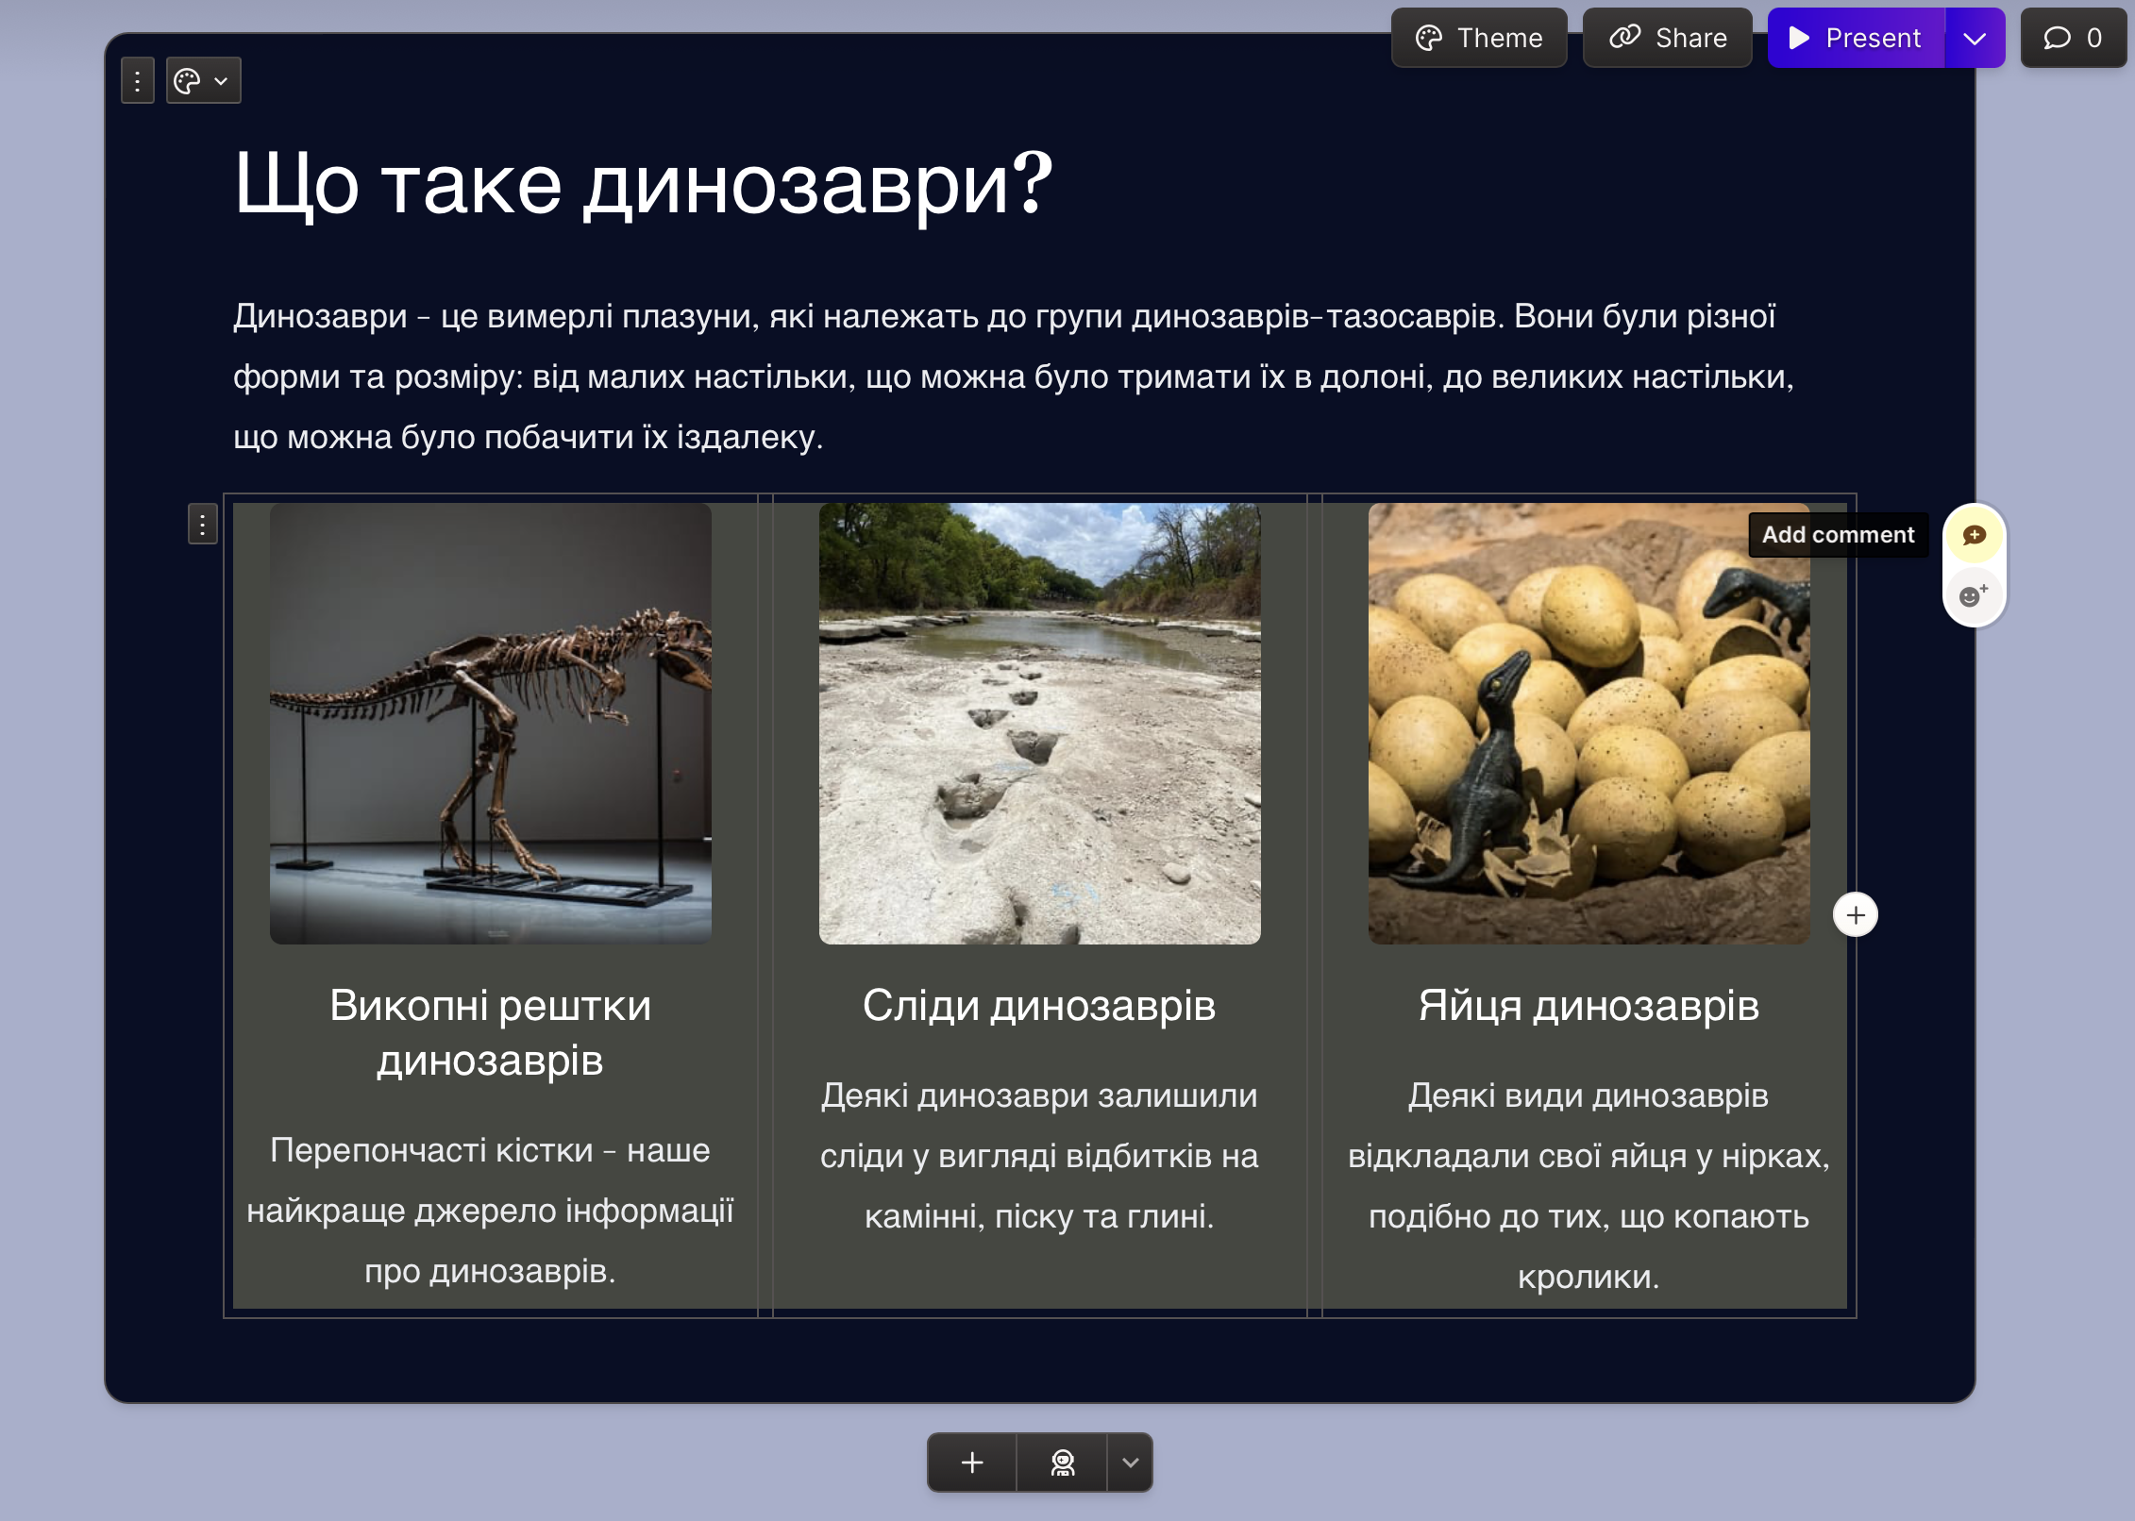This screenshot has width=2135, height=1521.
Task: Open card options three-dot menu
Action: pos(138,81)
